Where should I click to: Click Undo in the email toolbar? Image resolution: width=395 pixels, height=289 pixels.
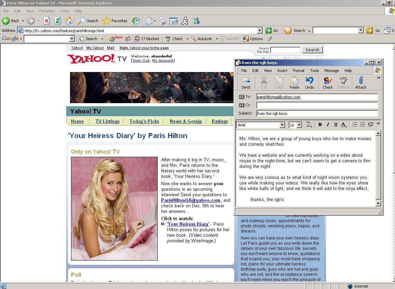(x=309, y=83)
